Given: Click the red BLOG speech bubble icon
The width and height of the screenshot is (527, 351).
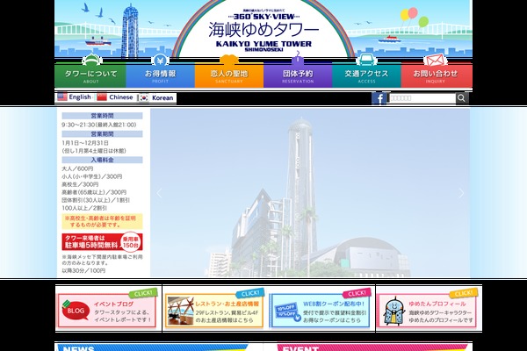Looking at the screenshot, I should pos(76,311).
